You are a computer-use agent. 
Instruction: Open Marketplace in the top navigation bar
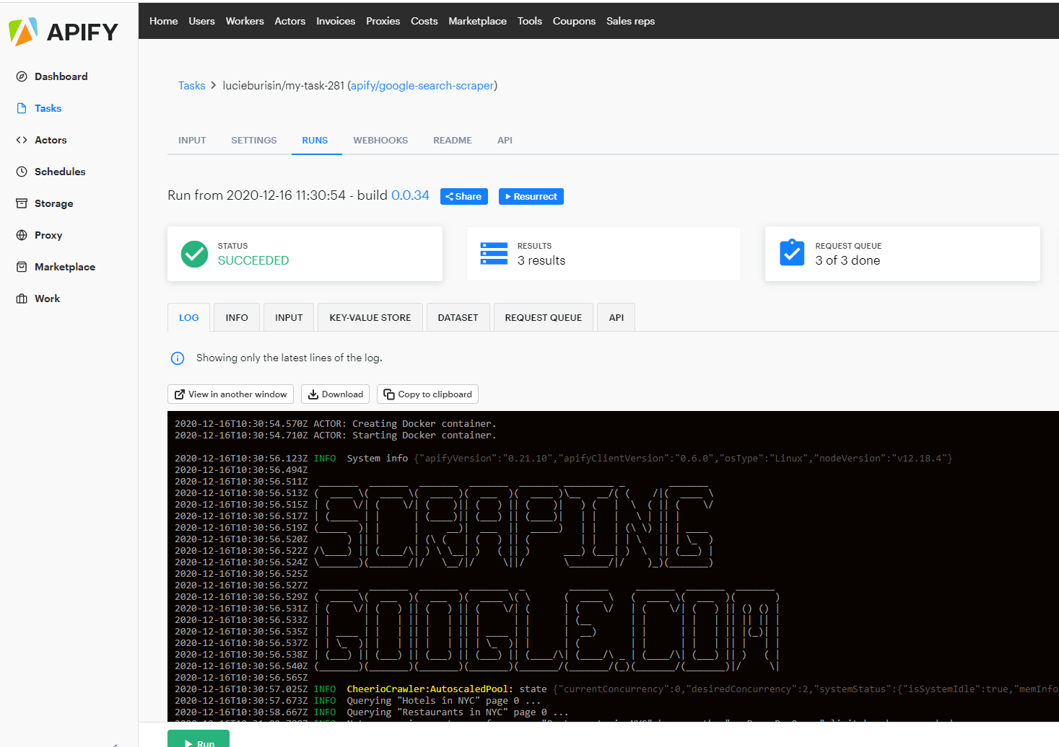tap(477, 21)
